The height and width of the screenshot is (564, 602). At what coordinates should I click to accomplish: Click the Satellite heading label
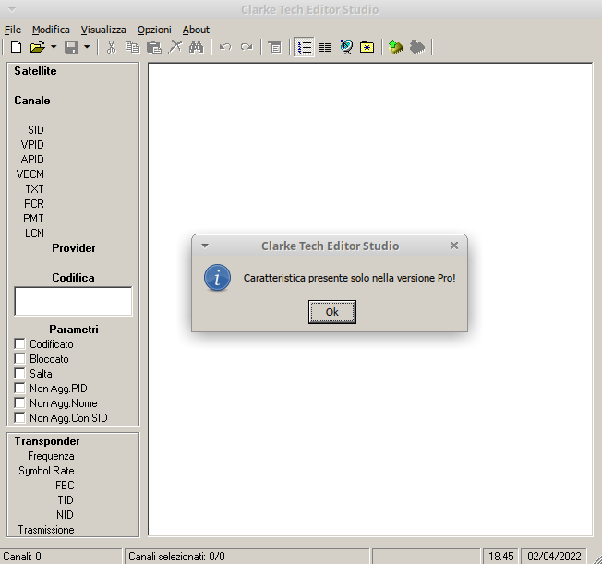[35, 71]
